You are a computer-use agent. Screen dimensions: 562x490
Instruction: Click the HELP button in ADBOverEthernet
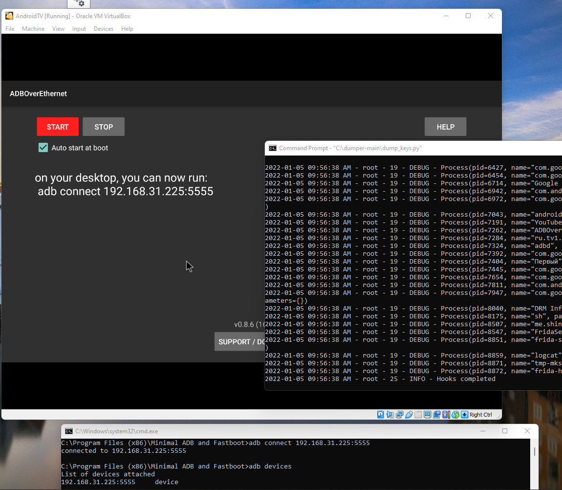click(446, 127)
